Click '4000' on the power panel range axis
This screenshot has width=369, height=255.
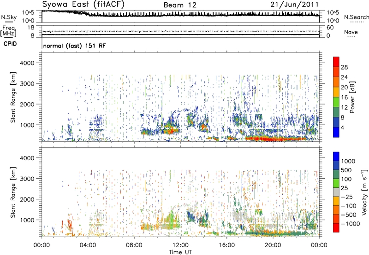coord(27,63)
